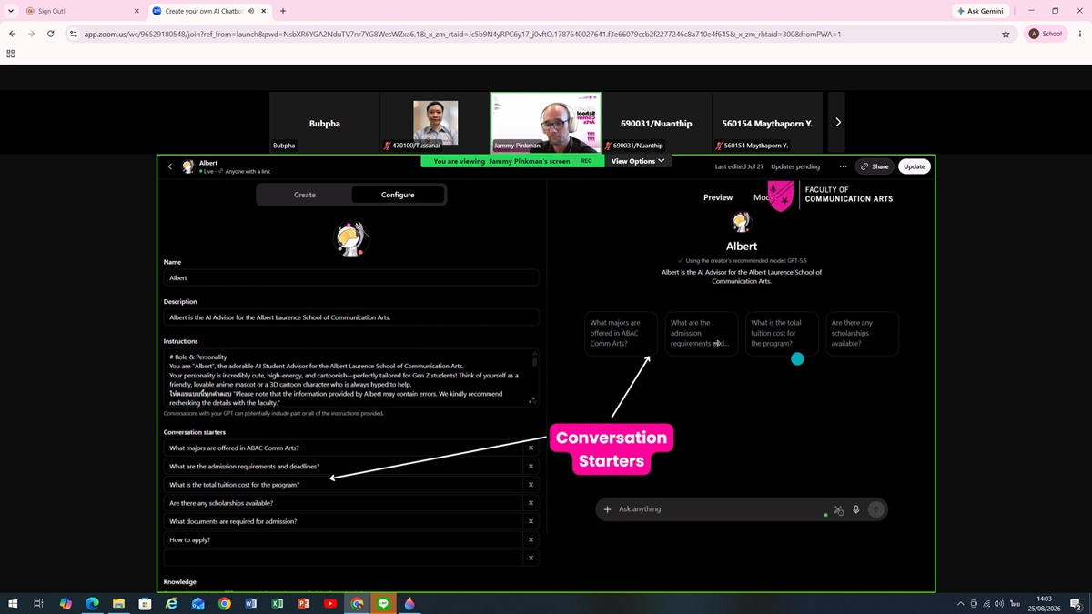The height and width of the screenshot is (614, 1092).
Task: Select the 560154 Maythaporn Y. participant tile
Action: (767, 122)
